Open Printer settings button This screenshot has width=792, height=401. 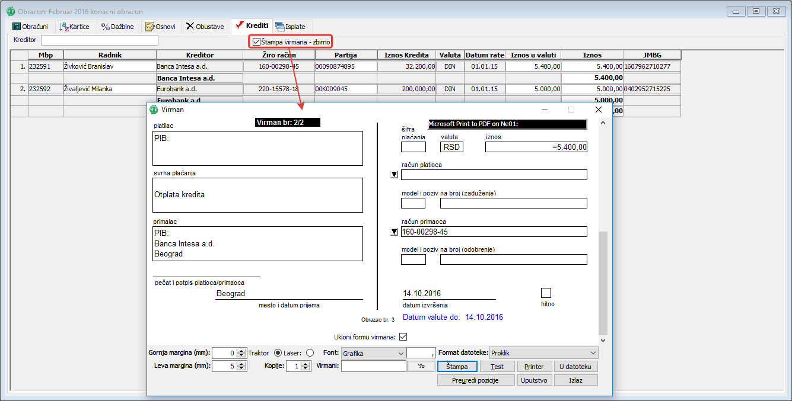coord(534,367)
